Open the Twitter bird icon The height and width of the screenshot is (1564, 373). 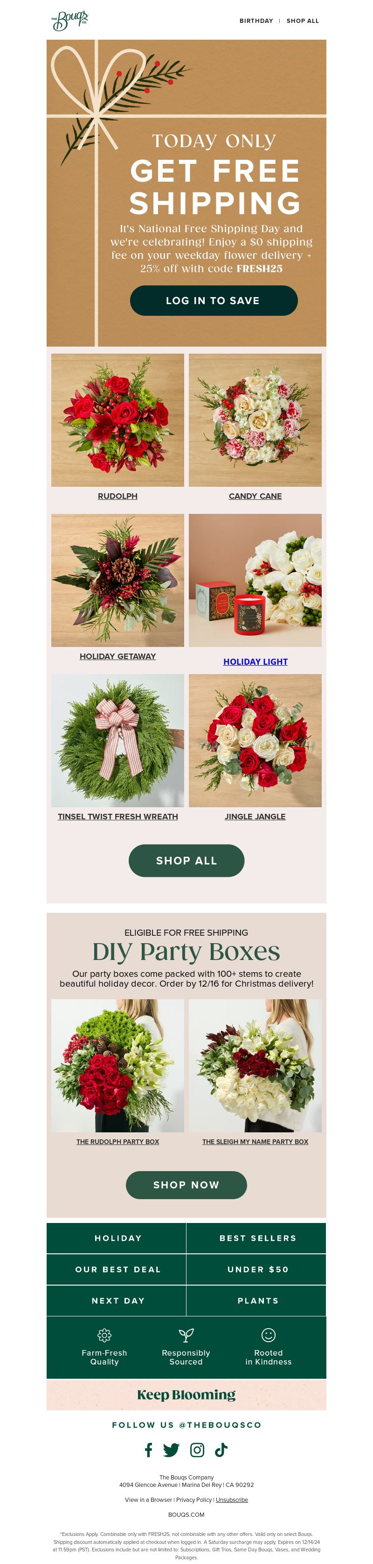172,1450
